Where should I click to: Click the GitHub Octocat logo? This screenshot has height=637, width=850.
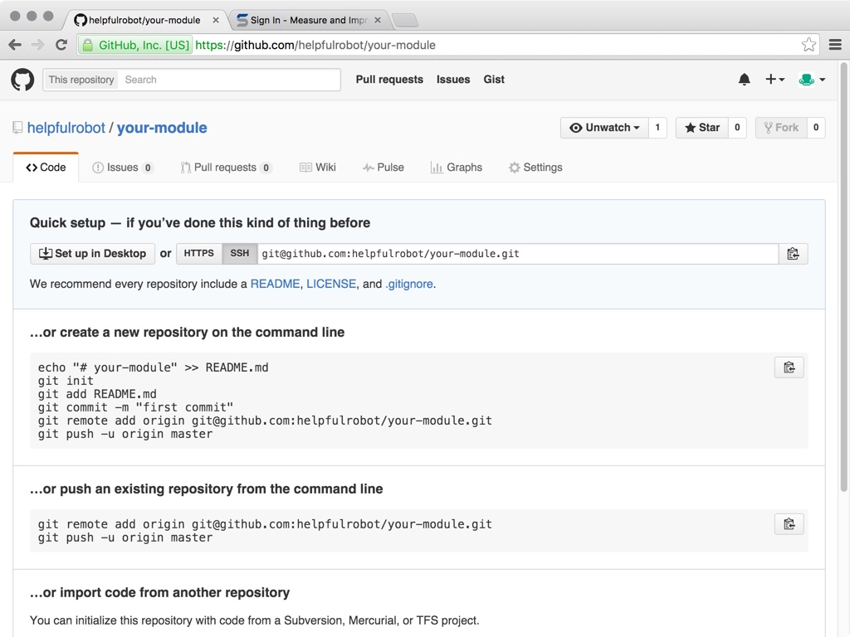(22, 80)
